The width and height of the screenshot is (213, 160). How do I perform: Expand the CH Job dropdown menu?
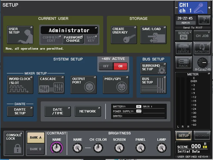[202, 35]
